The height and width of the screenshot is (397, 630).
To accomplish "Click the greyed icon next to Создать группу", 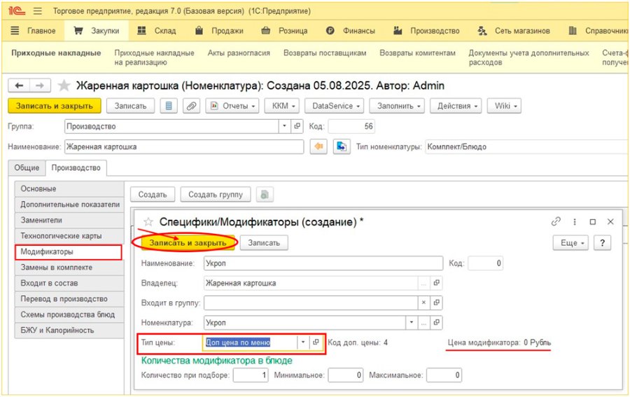I will 265,195.
